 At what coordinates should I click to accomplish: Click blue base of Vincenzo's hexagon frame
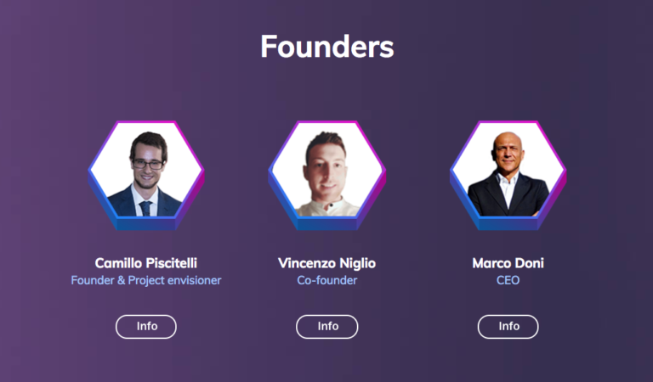click(x=327, y=224)
